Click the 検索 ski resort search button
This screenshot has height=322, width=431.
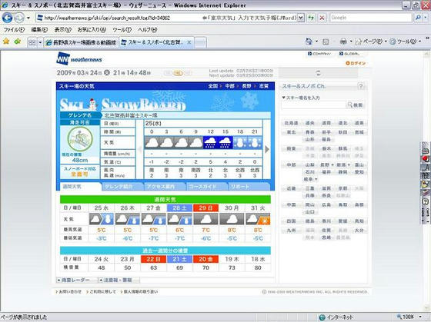[355, 105]
